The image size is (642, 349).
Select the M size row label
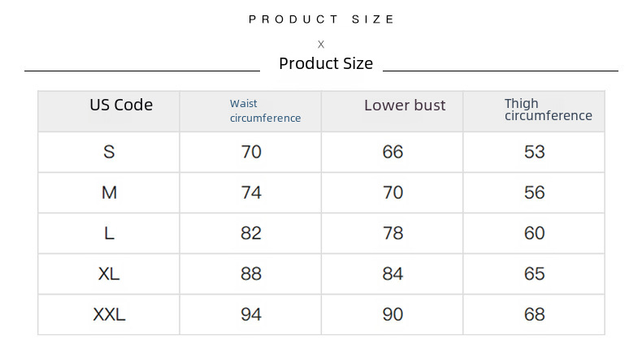(109, 192)
